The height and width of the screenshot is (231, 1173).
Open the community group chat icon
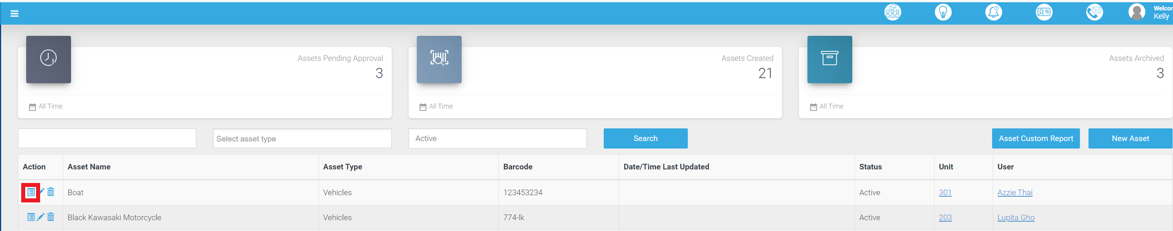tap(892, 12)
